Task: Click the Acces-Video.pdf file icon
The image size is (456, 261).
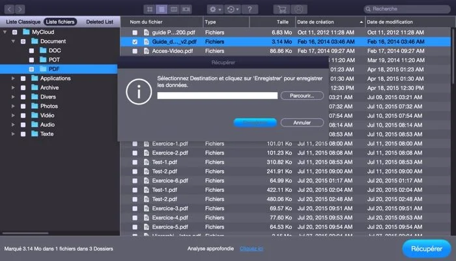Action: [147, 51]
